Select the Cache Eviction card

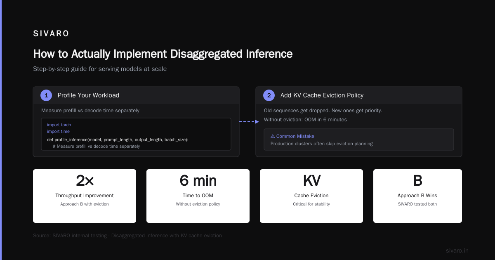tap(311, 196)
